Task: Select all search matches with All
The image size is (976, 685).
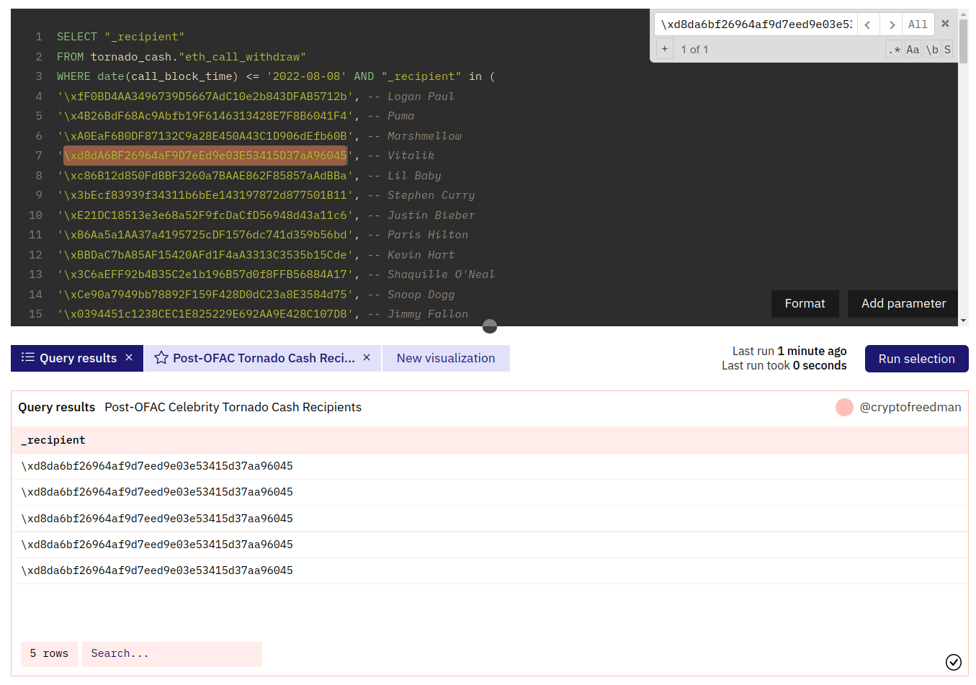Action: pyautogui.click(x=918, y=24)
